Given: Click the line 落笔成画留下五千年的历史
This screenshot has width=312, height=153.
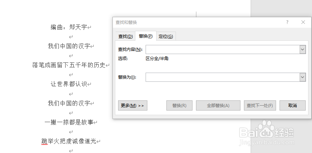Looking at the screenshot, I should [x=69, y=65].
